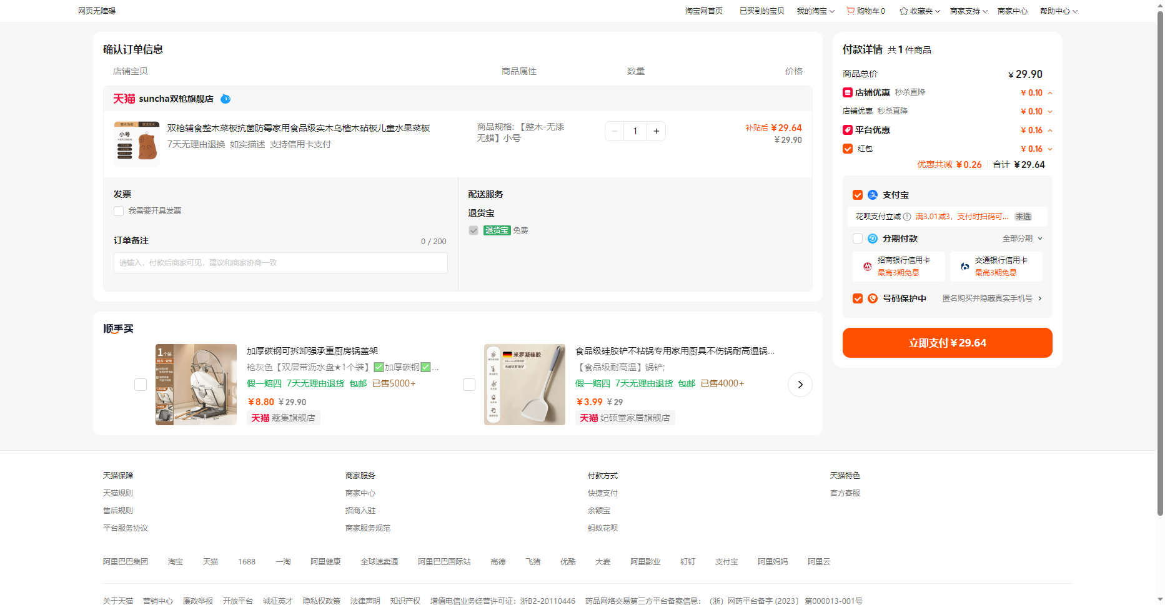
Task: Show next 顺手买 items with arrow button
Action: coord(800,385)
